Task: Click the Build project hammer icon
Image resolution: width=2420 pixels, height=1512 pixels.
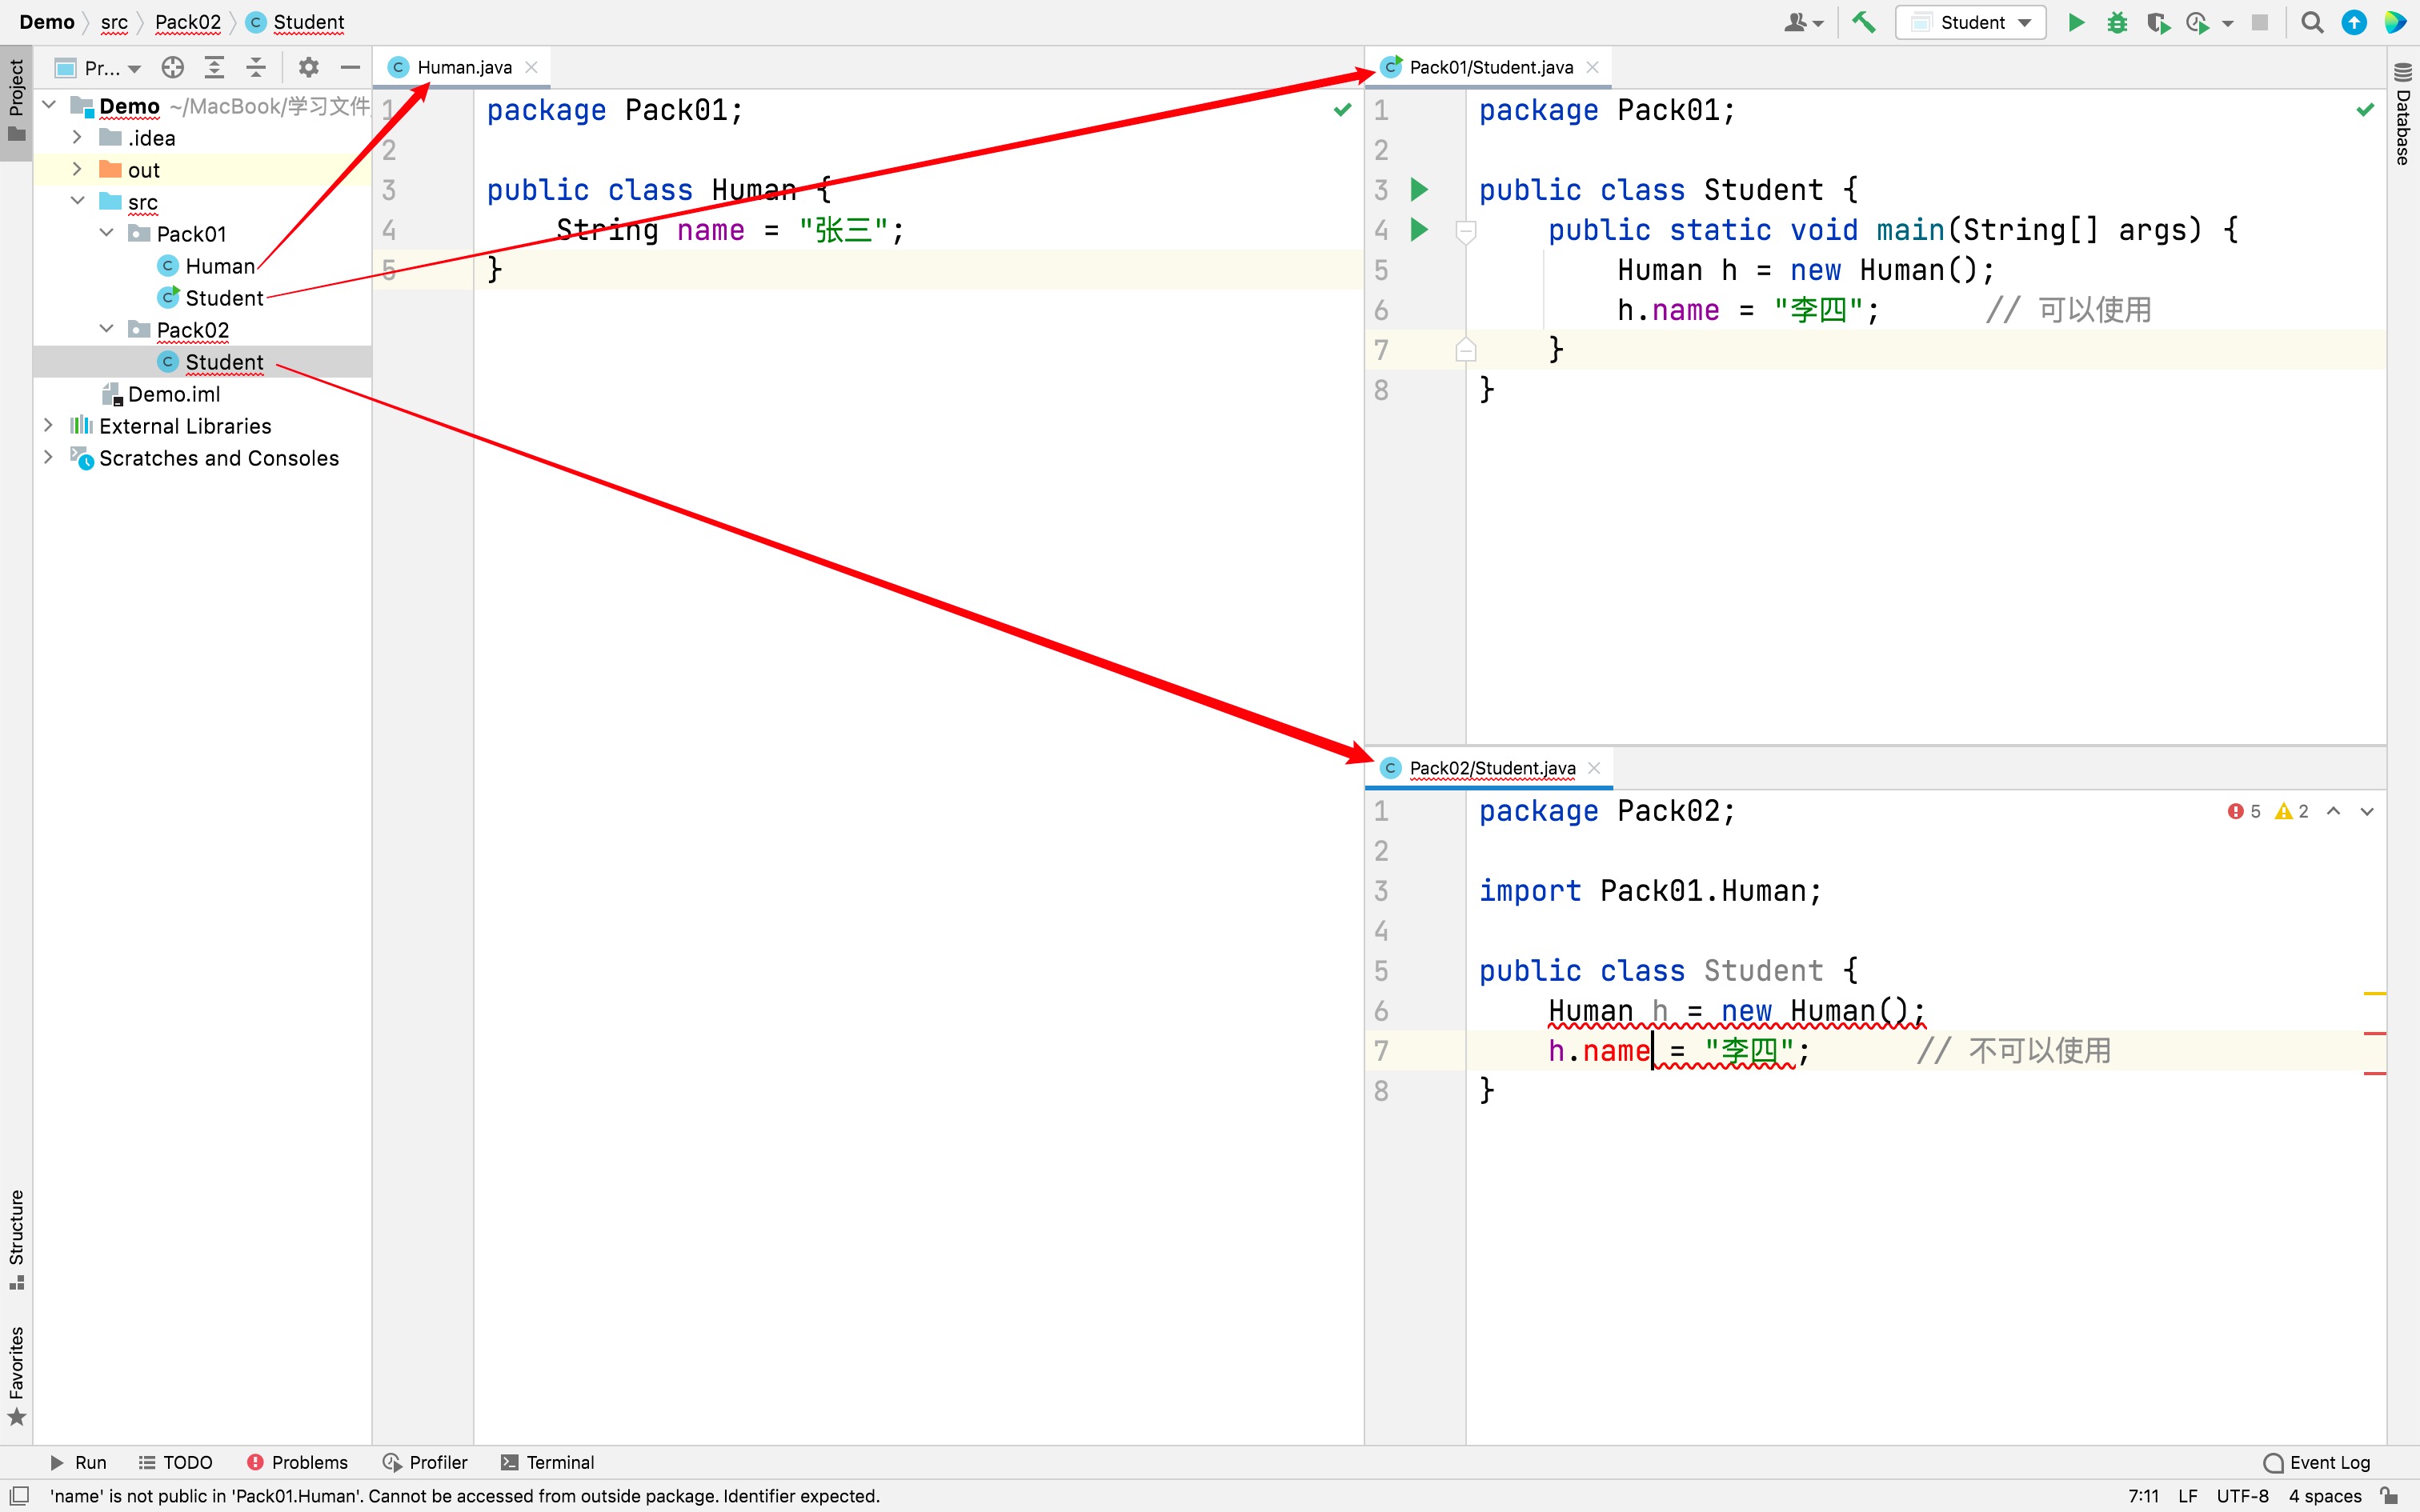Action: tap(1863, 22)
